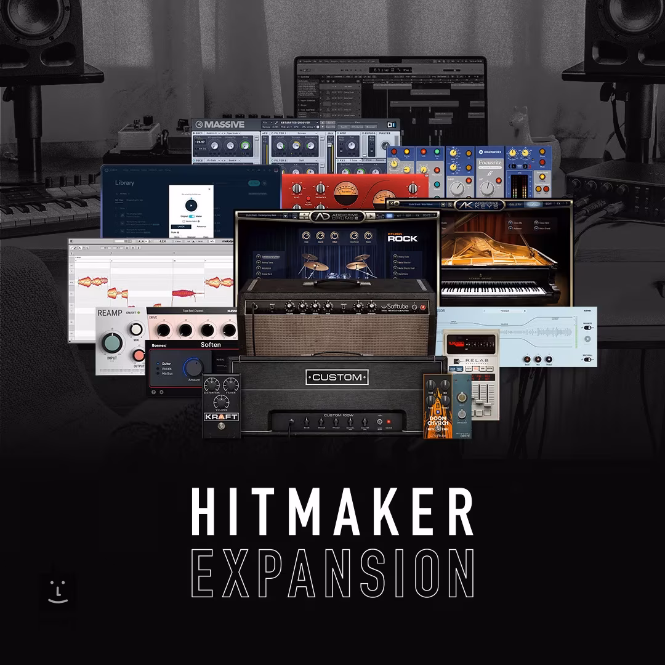Turn the Amount knob in Soften
Viewport: 665px width, 665px height.
194,368
